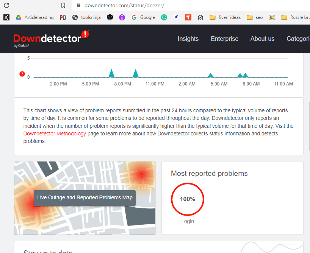Click the Most reported problems heading
The image size is (310, 253).
coord(209,174)
